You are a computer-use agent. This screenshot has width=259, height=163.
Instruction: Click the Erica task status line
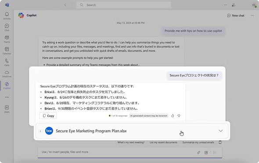click(85, 92)
